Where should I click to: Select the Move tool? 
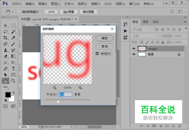tap(5, 26)
